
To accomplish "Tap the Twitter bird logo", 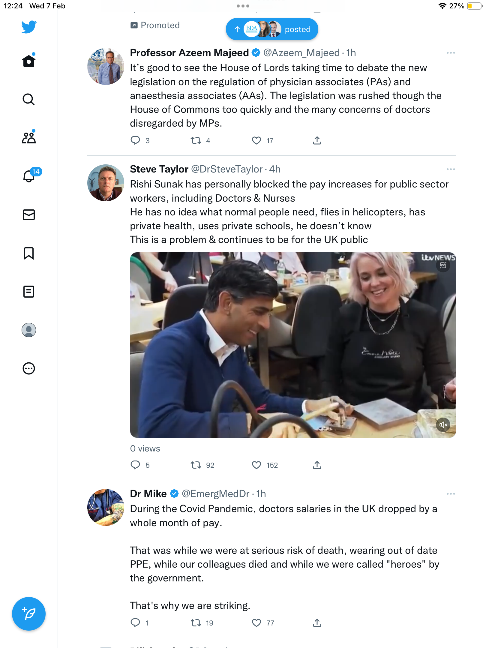I will click(x=29, y=27).
